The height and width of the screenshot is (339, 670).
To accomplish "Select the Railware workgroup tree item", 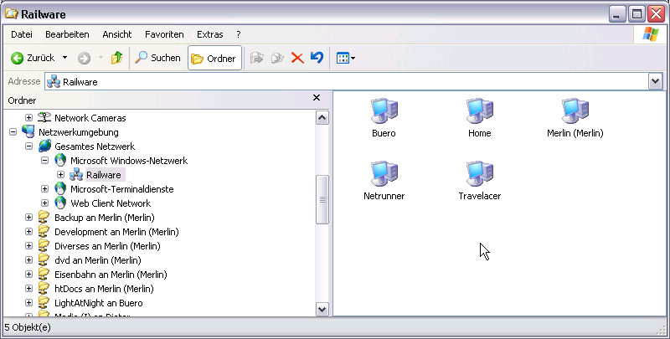I will 103,175.
